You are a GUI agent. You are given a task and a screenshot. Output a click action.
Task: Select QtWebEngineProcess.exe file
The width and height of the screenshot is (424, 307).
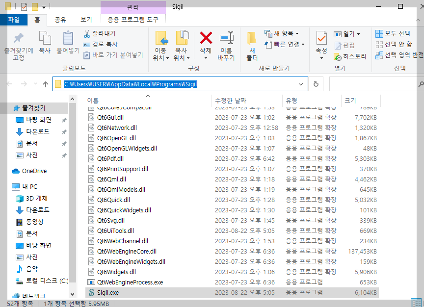[x=232, y=282]
